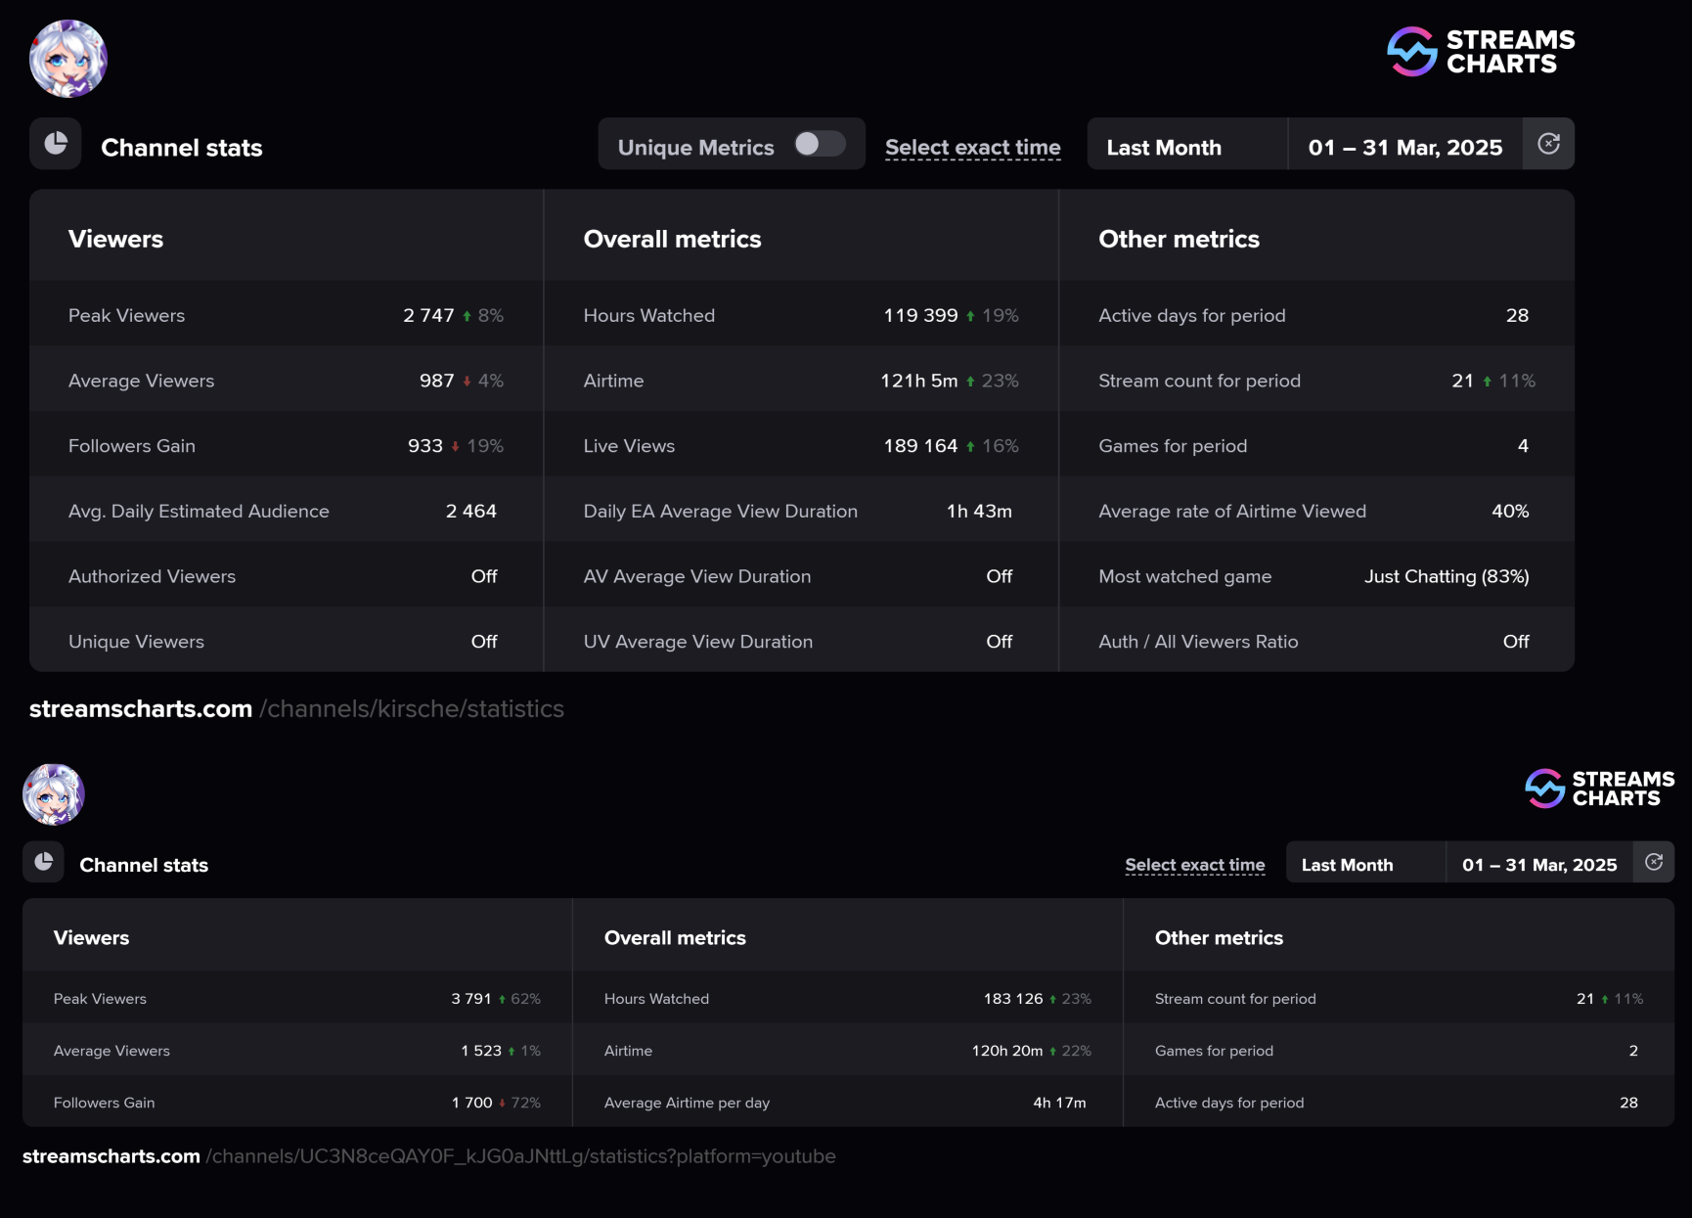Click the Streams Charts logo in the YouTube panel
Image resolution: width=1692 pixels, height=1218 pixels.
1599,789
